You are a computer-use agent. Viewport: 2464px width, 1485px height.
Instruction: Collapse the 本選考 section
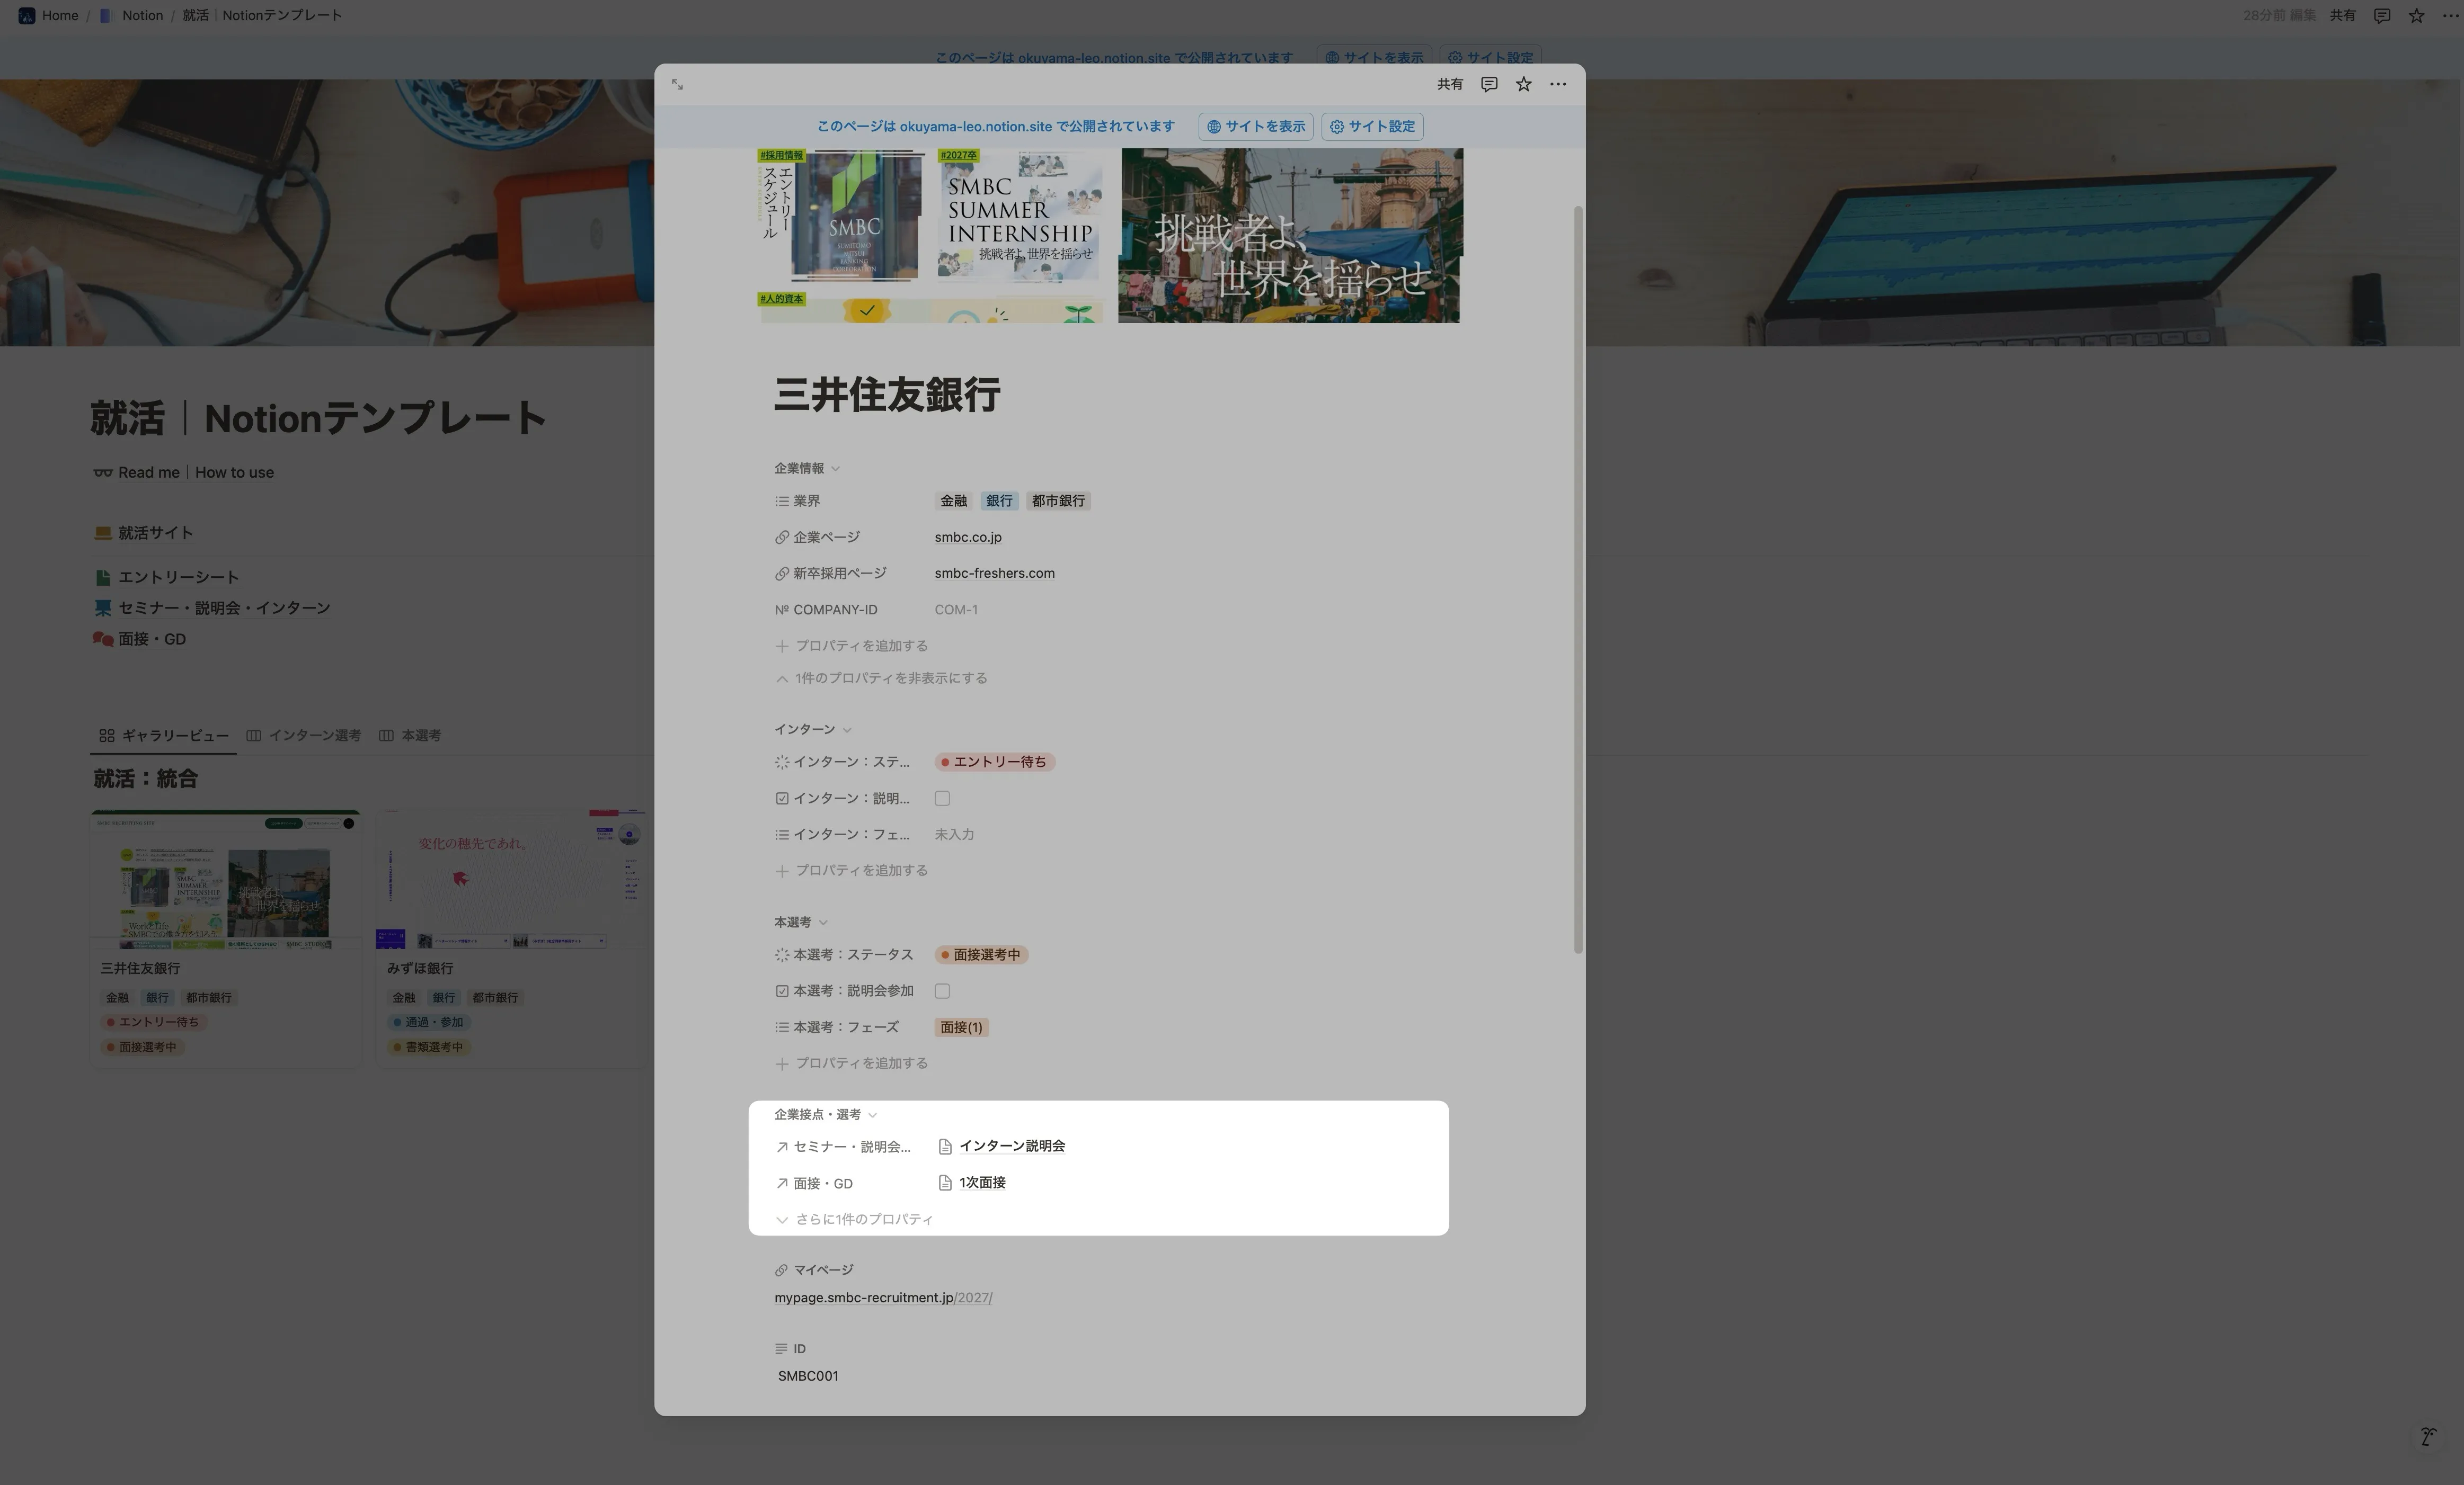click(823, 922)
